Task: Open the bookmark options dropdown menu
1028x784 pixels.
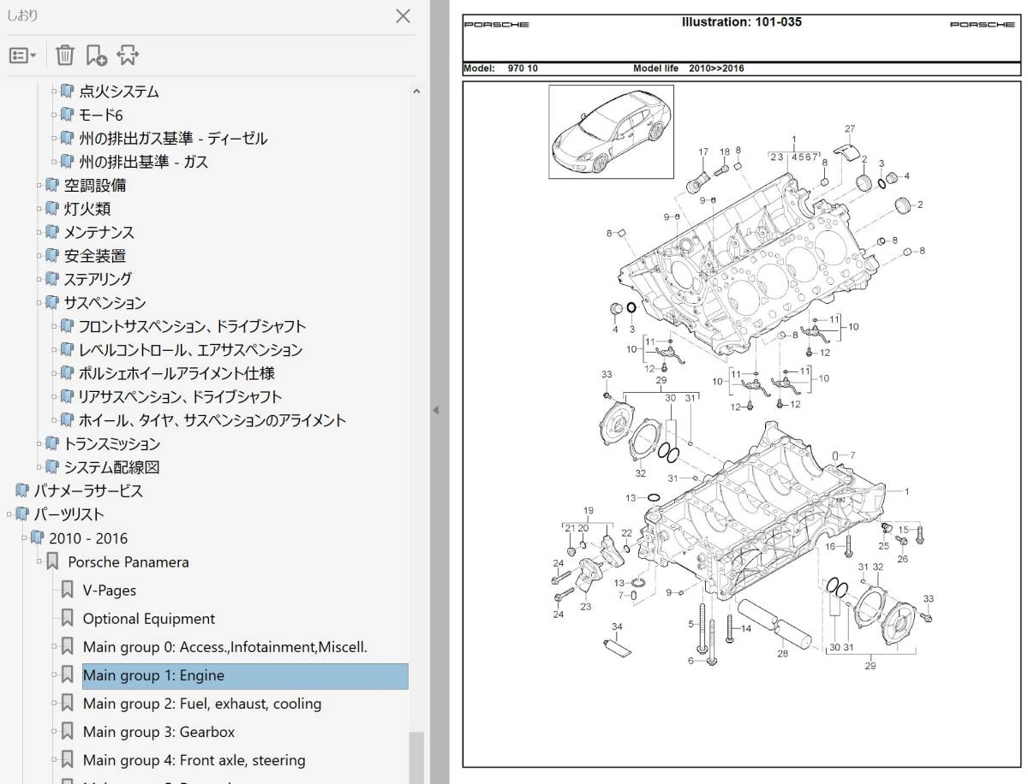Action: [x=22, y=56]
